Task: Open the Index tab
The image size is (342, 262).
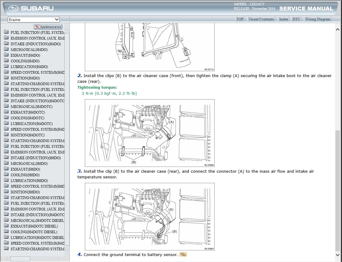Action: pyautogui.click(x=284, y=19)
